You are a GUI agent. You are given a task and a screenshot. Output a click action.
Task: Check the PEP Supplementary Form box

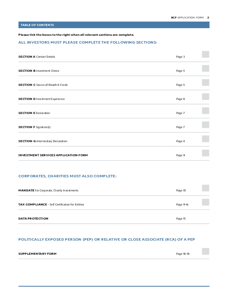[x=205, y=251]
